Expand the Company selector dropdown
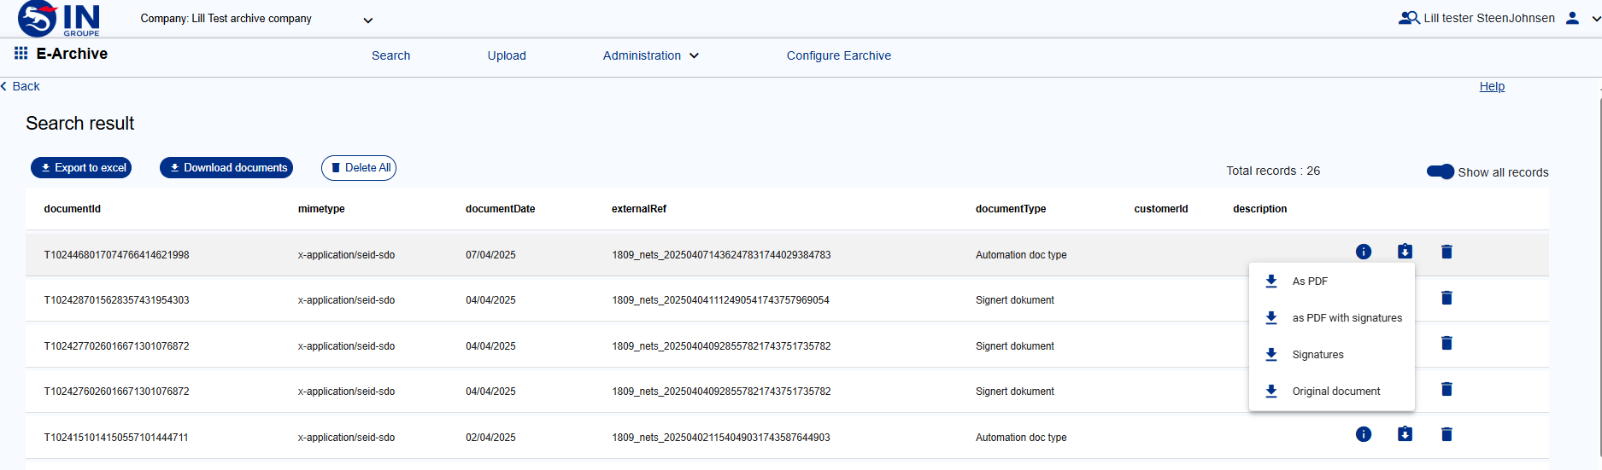This screenshot has height=470, width=1602. pos(368,20)
